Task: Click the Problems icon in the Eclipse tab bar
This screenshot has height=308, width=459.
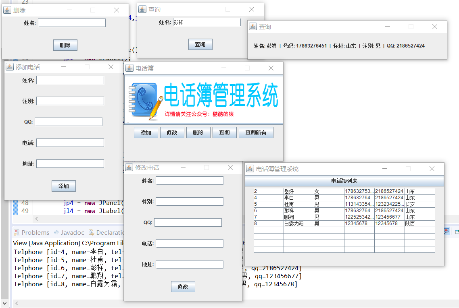Action: click(x=16, y=232)
